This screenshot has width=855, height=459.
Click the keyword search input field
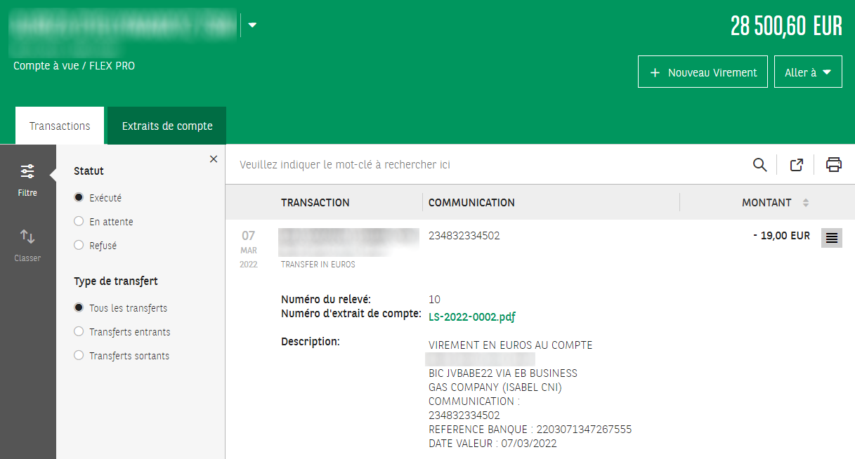coord(485,165)
